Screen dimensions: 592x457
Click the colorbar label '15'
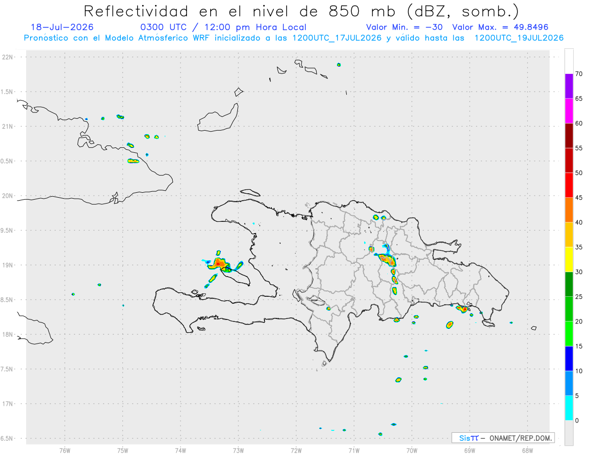[579, 346]
